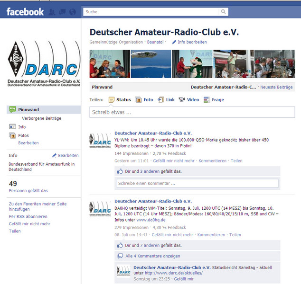Click Gefällt mir on Statusbericht comment
The width and height of the screenshot is (301, 284).
[x=184, y=279]
